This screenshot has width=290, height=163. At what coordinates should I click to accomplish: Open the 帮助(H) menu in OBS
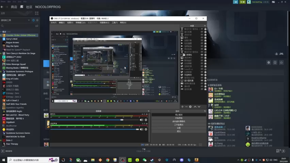[x=123, y=22]
